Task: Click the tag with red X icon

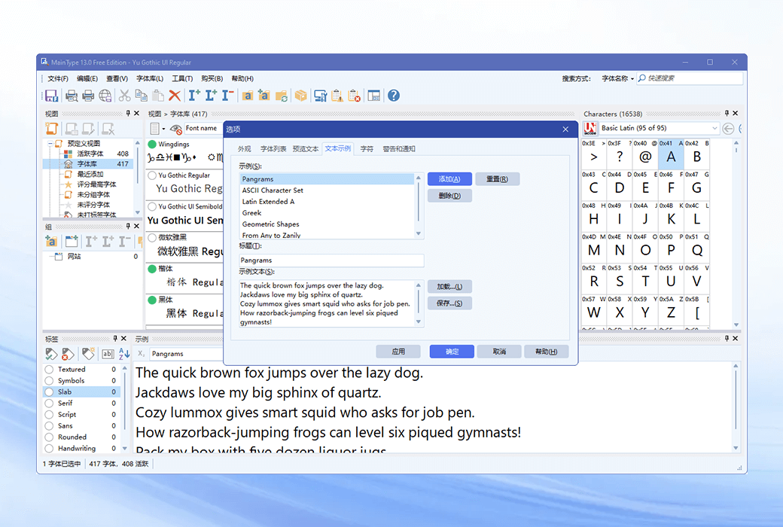Action: tap(68, 354)
